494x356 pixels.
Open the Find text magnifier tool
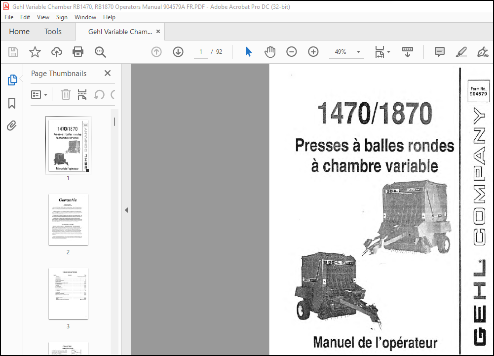(x=100, y=52)
